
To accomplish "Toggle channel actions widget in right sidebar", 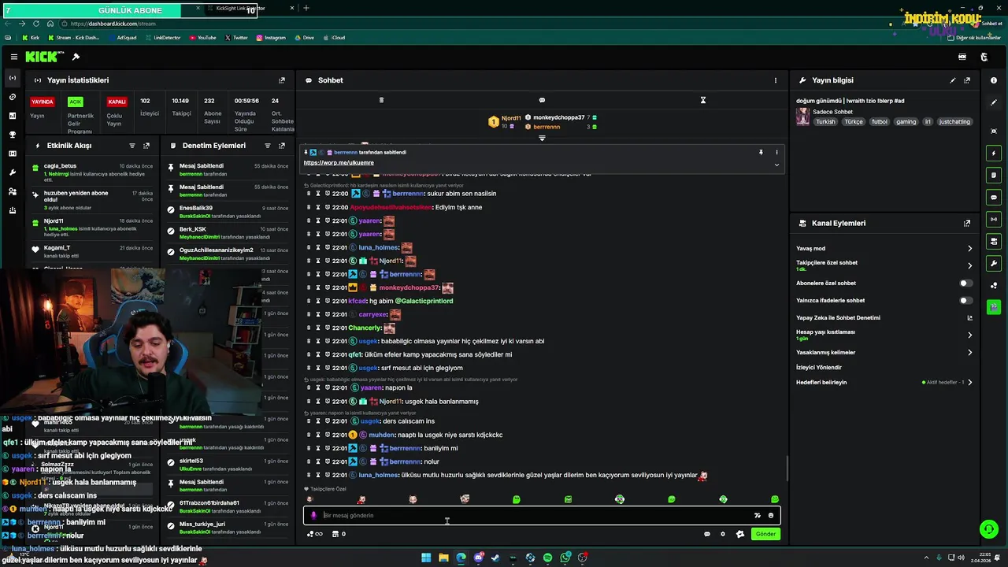I will (x=994, y=241).
